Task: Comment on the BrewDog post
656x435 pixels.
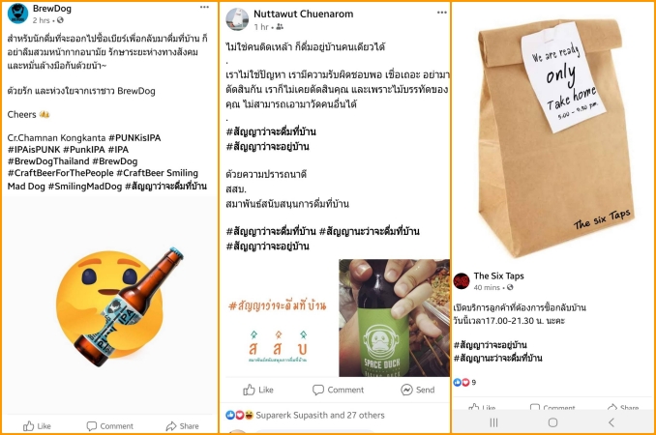Action: (110, 425)
